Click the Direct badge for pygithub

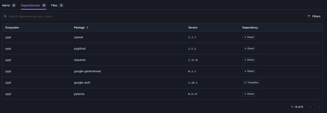click(249, 48)
